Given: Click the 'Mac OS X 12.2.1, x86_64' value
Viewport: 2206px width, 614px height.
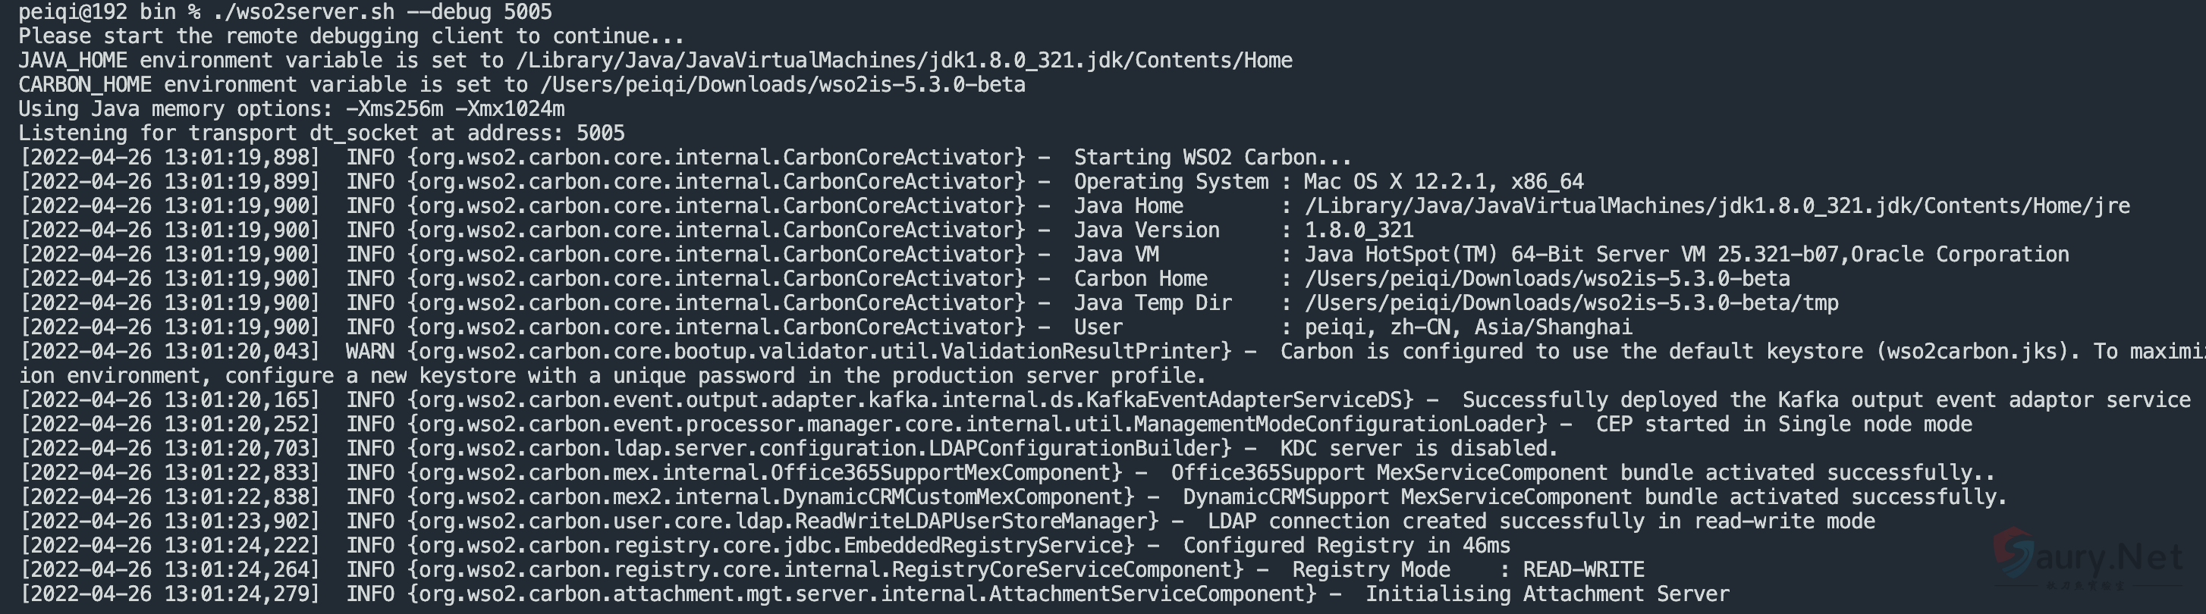Looking at the screenshot, I should [x=1443, y=181].
